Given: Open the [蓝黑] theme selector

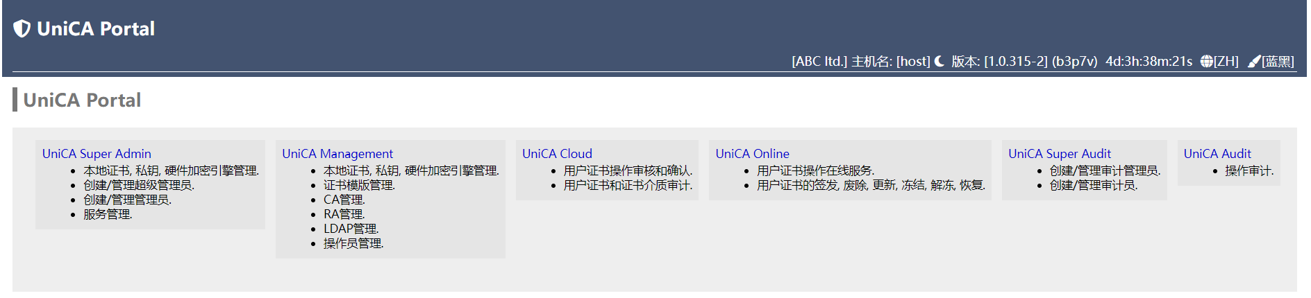Looking at the screenshot, I should 1278,61.
